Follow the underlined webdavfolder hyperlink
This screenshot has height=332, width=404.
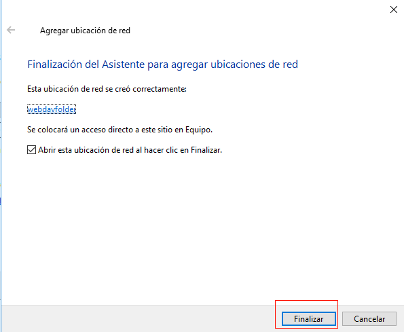coord(52,109)
